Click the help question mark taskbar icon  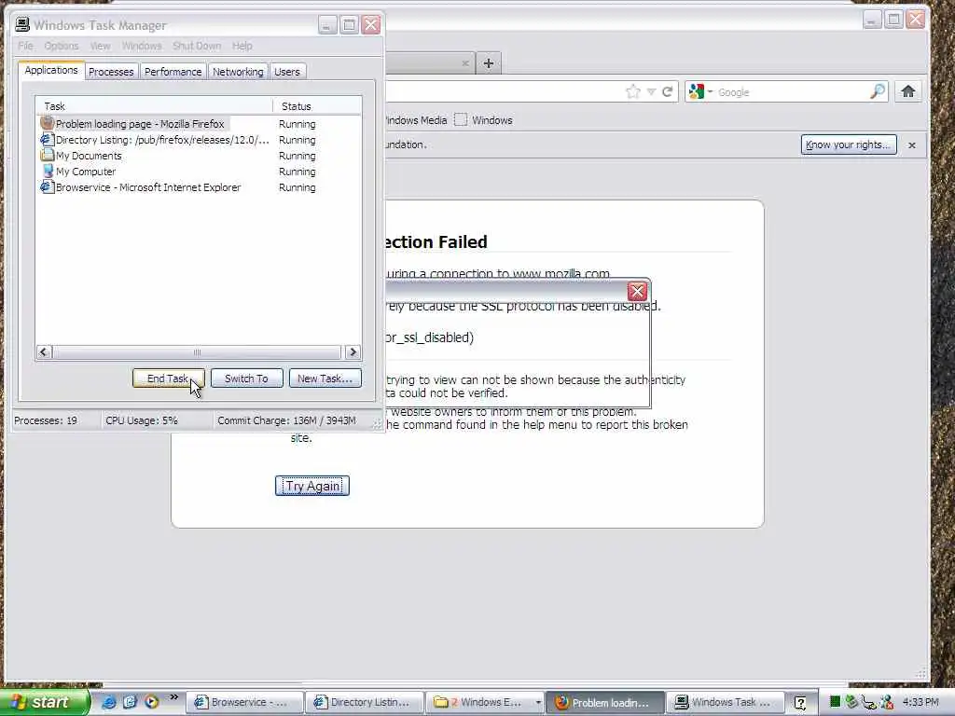tap(800, 703)
